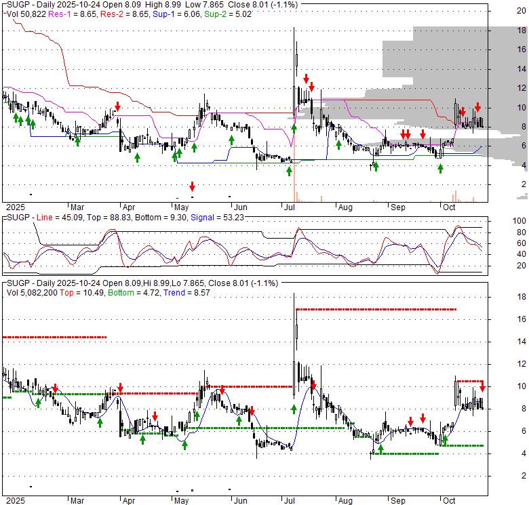Screen dimensions: 529x505
Task: Click the red arrow above late March candles in top chart
Action: [x=117, y=106]
